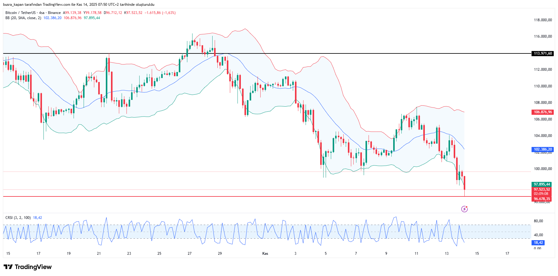Click the TradingView logo at bottom left
Image resolution: width=558 pixels, height=276 pixels.
(x=28, y=267)
